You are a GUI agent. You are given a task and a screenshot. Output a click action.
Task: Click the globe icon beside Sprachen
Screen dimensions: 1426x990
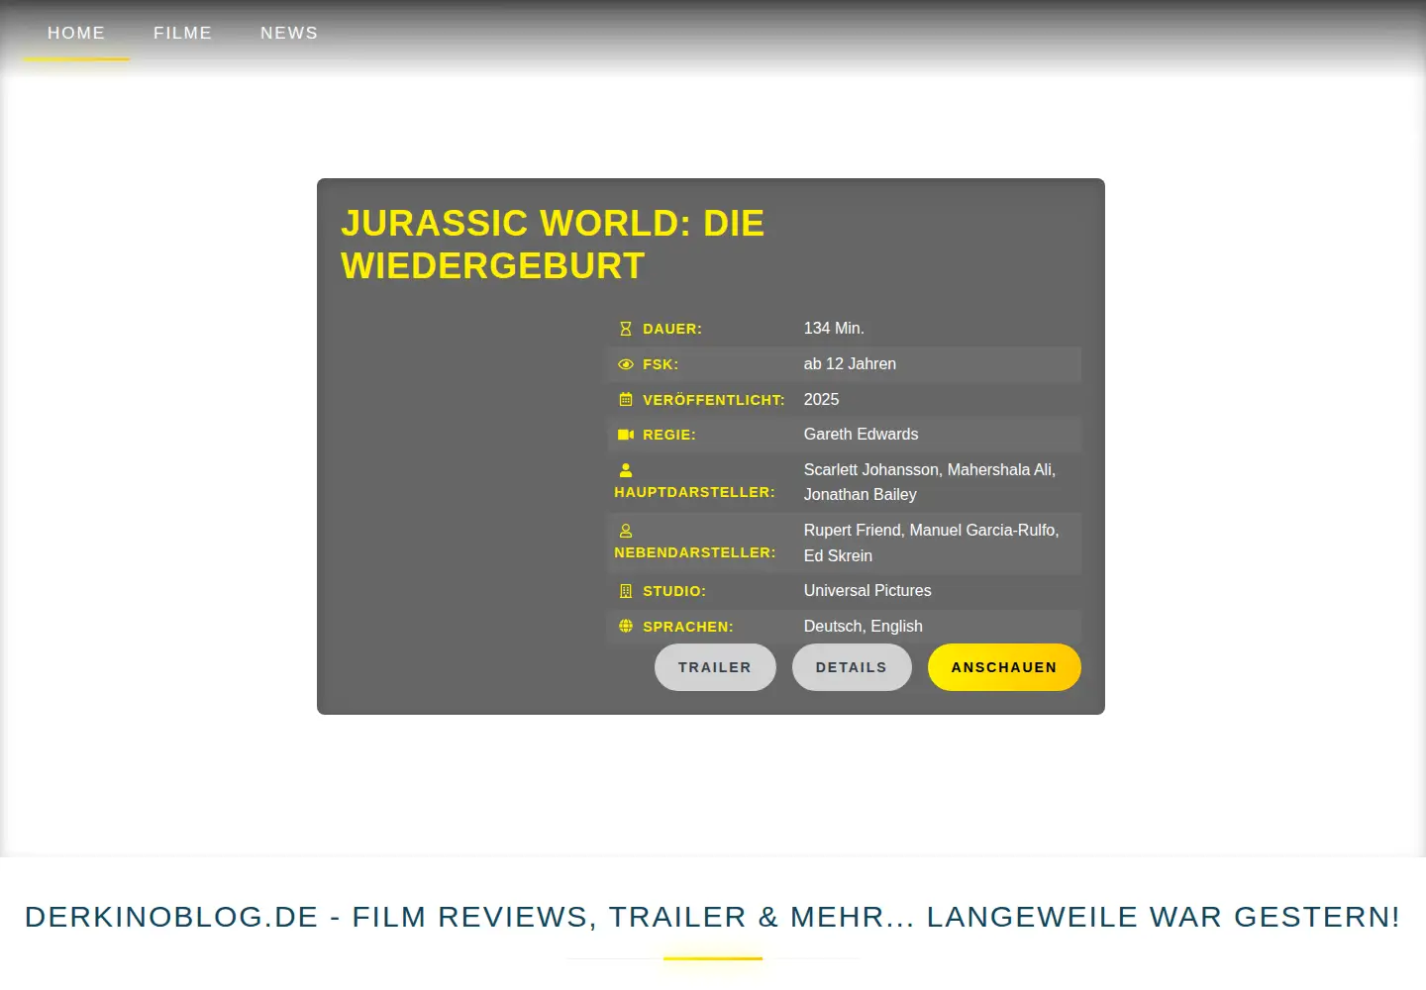pyautogui.click(x=625, y=627)
